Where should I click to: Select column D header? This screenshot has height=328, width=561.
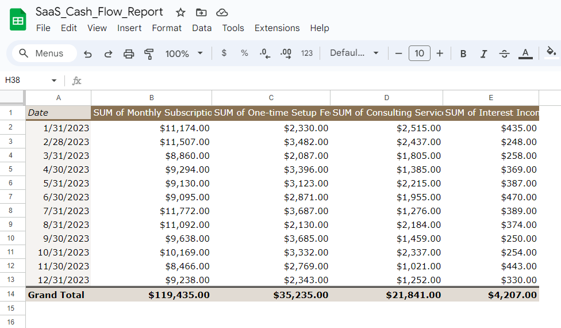pos(386,98)
